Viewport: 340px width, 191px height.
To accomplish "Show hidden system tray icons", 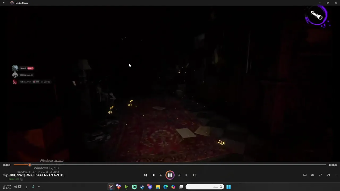I will [39, 187].
